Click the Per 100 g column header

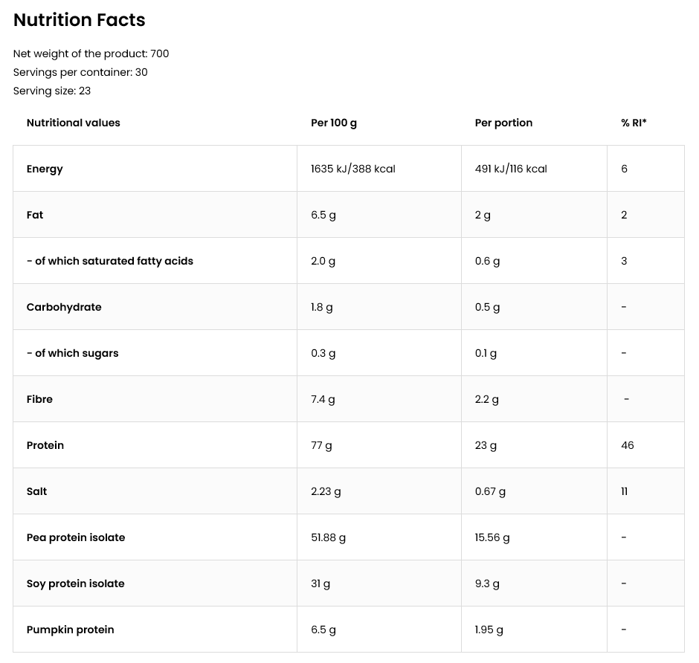pyautogui.click(x=333, y=123)
